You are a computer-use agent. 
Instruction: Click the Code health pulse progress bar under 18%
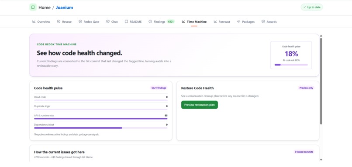[x=291, y=65]
